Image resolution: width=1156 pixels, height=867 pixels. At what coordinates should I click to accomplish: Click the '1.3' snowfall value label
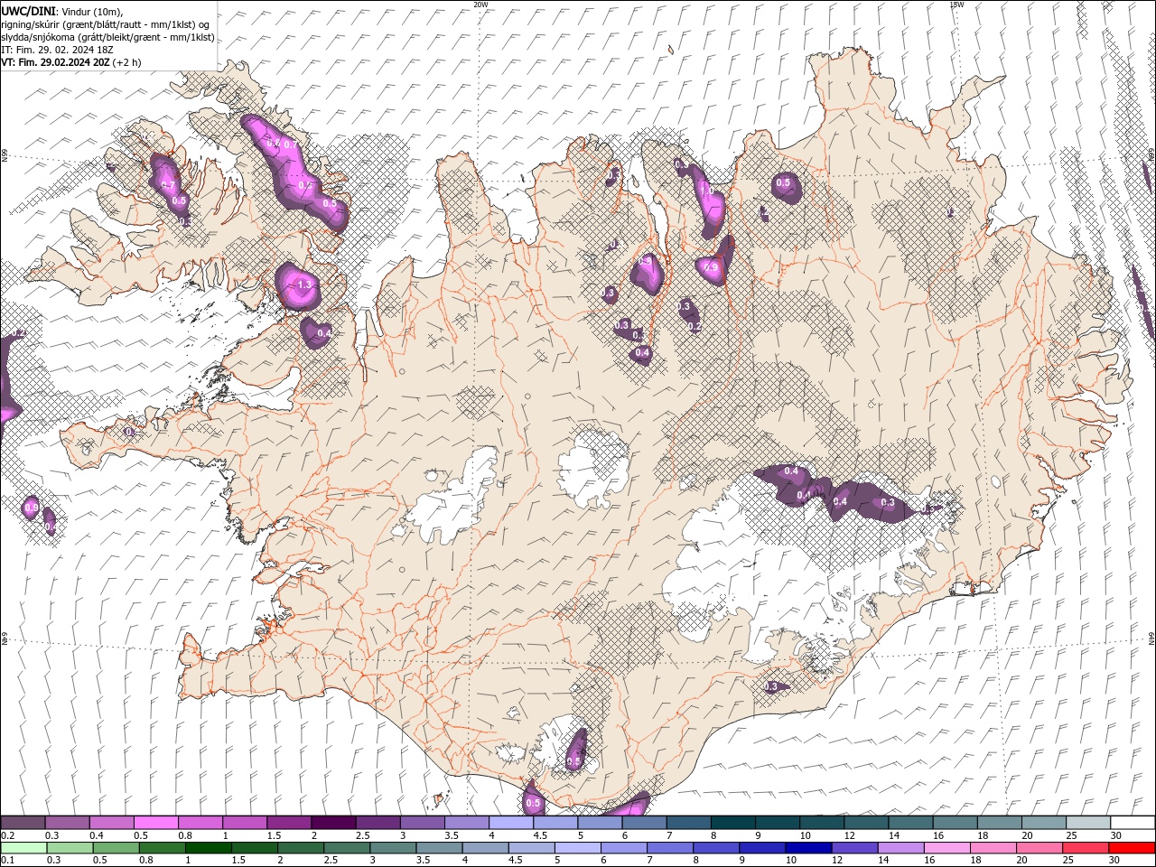click(303, 284)
